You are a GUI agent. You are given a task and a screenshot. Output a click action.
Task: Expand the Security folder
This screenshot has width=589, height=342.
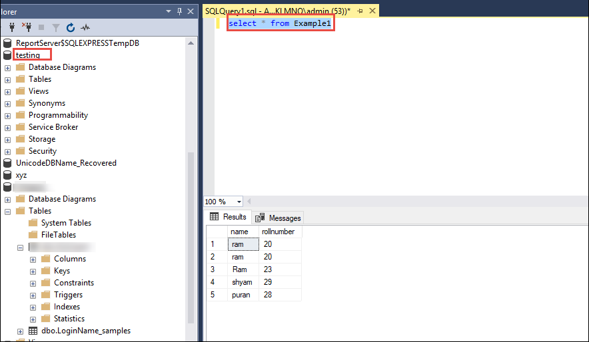click(7, 152)
